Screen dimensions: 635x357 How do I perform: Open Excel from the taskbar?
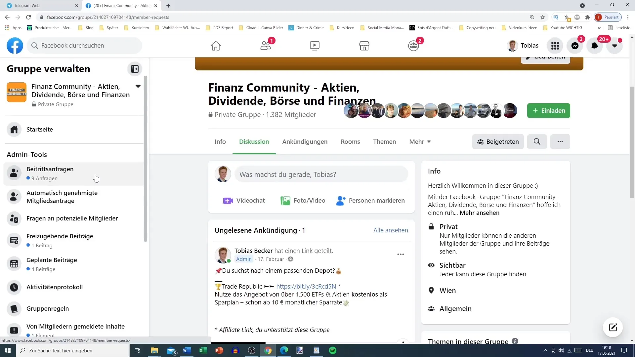coord(203,350)
